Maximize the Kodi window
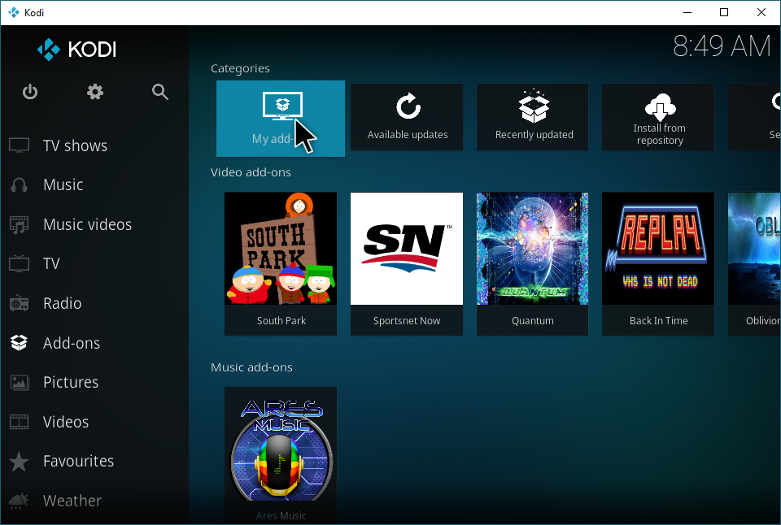 pos(724,12)
